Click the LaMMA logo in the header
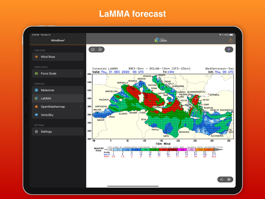Image resolution: width=265 pixels, height=199 pixels. coord(161,40)
